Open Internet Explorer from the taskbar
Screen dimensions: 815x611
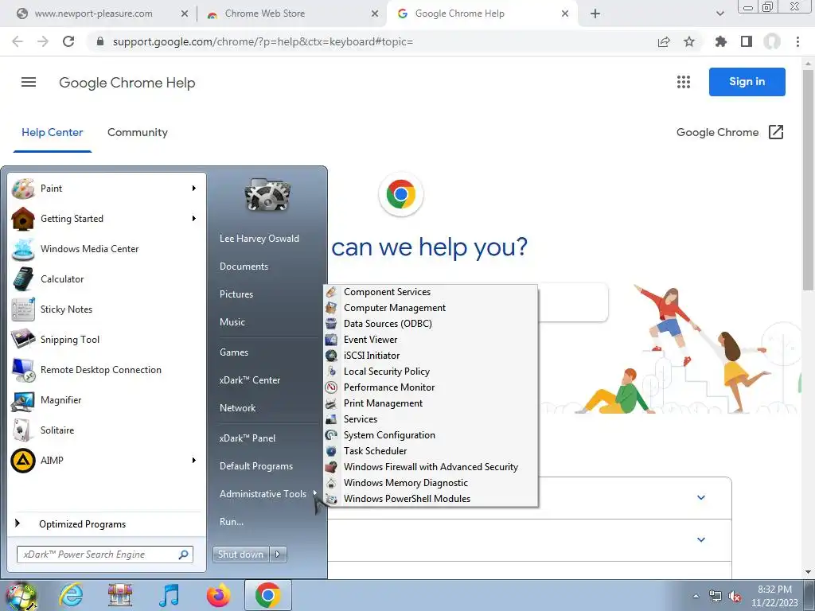point(71,596)
